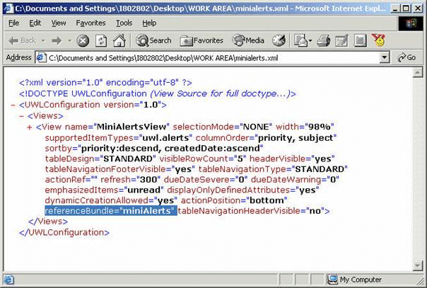Show the browsing History icon
The image size is (427, 288).
(x=280, y=40)
